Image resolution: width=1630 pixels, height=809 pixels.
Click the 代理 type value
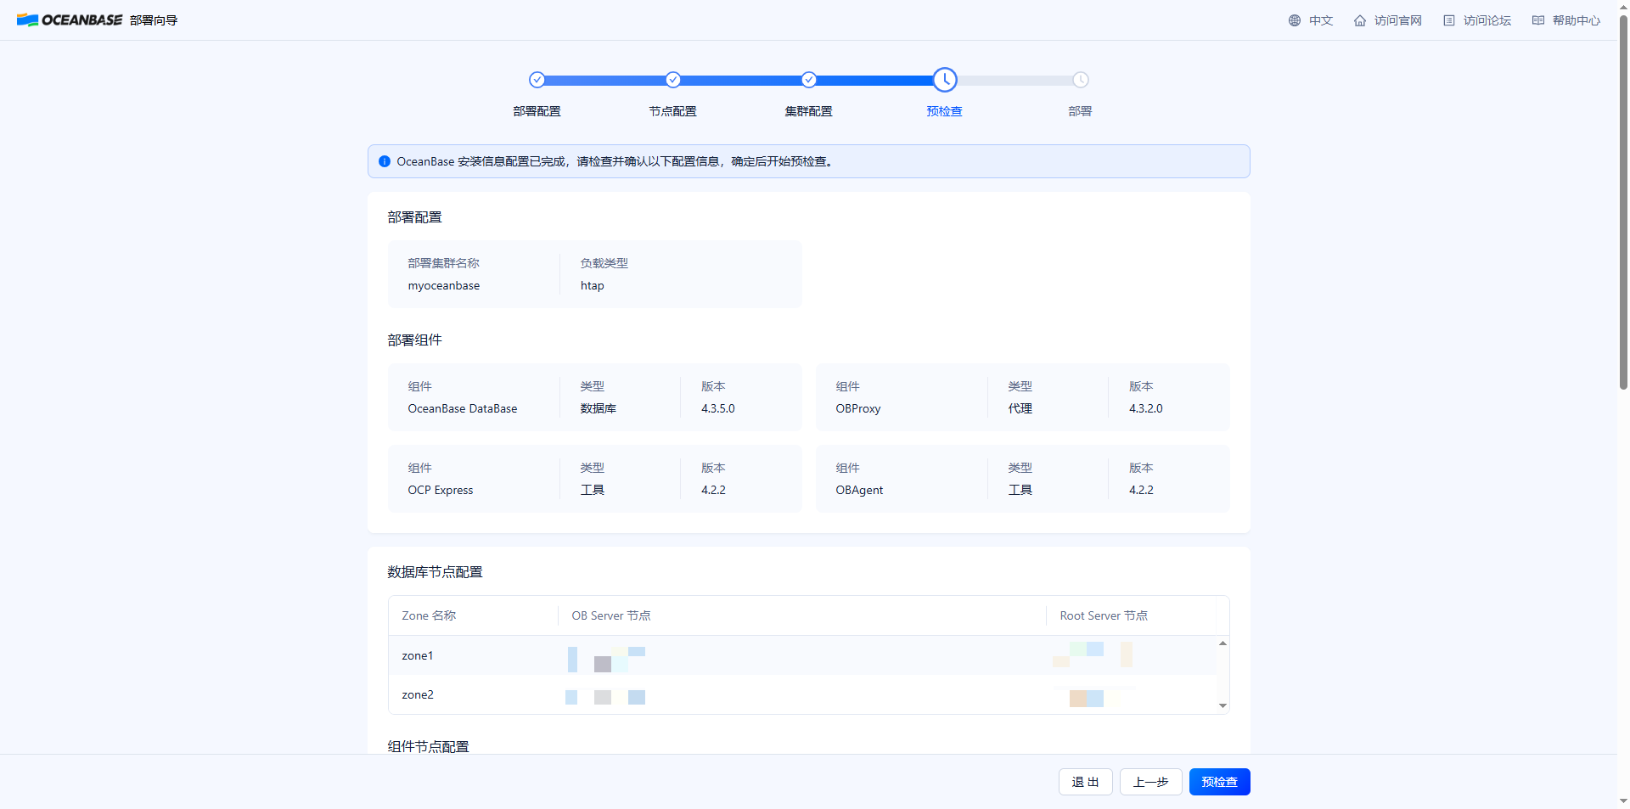[1020, 408]
